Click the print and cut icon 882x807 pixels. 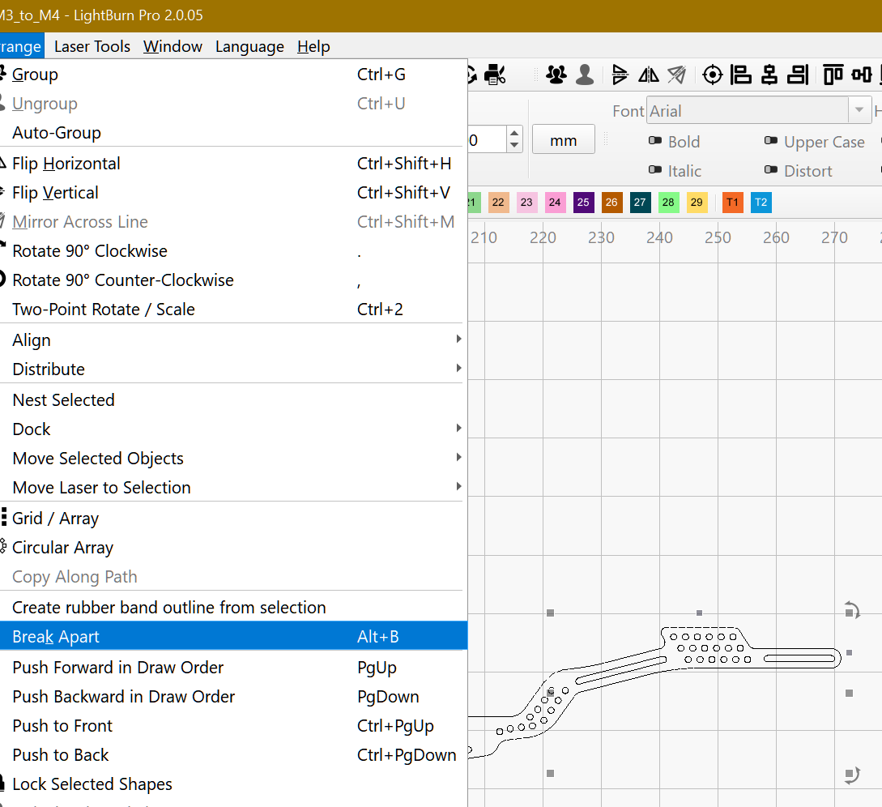pos(495,75)
